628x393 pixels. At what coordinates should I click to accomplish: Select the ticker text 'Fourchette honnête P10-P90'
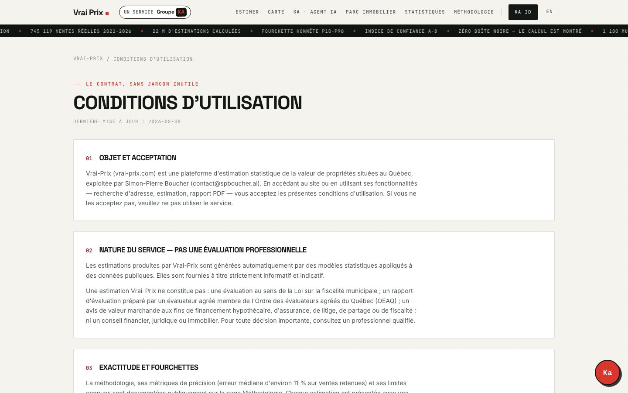tap(303, 31)
